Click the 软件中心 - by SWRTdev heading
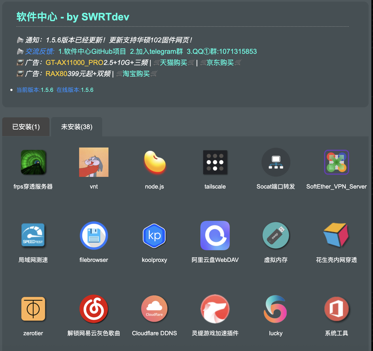This screenshot has width=373, height=351. [x=73, y=17]
